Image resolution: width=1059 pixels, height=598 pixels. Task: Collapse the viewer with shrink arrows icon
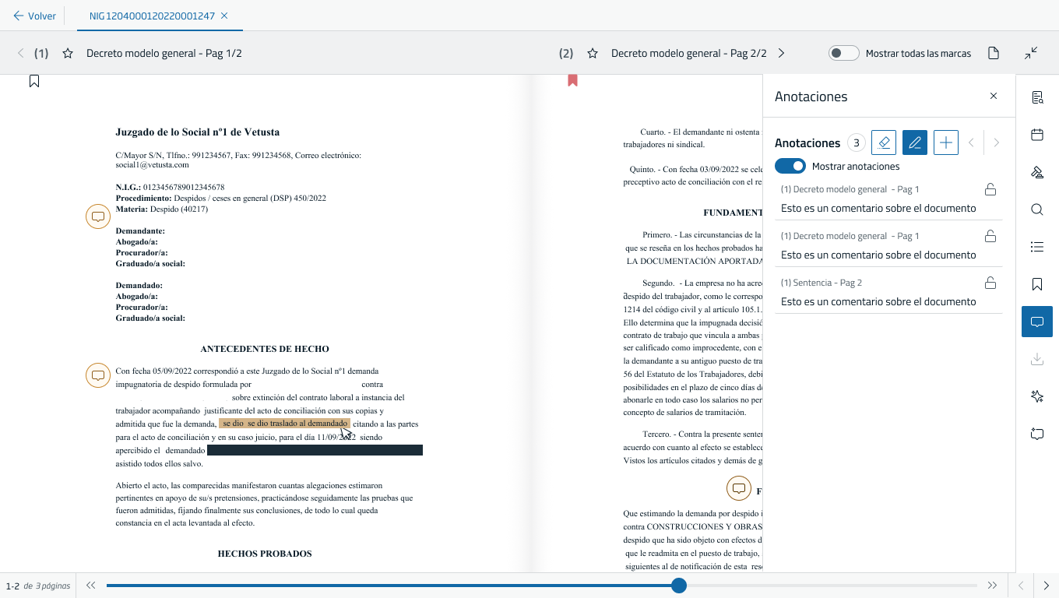[x=1031, y=54]
